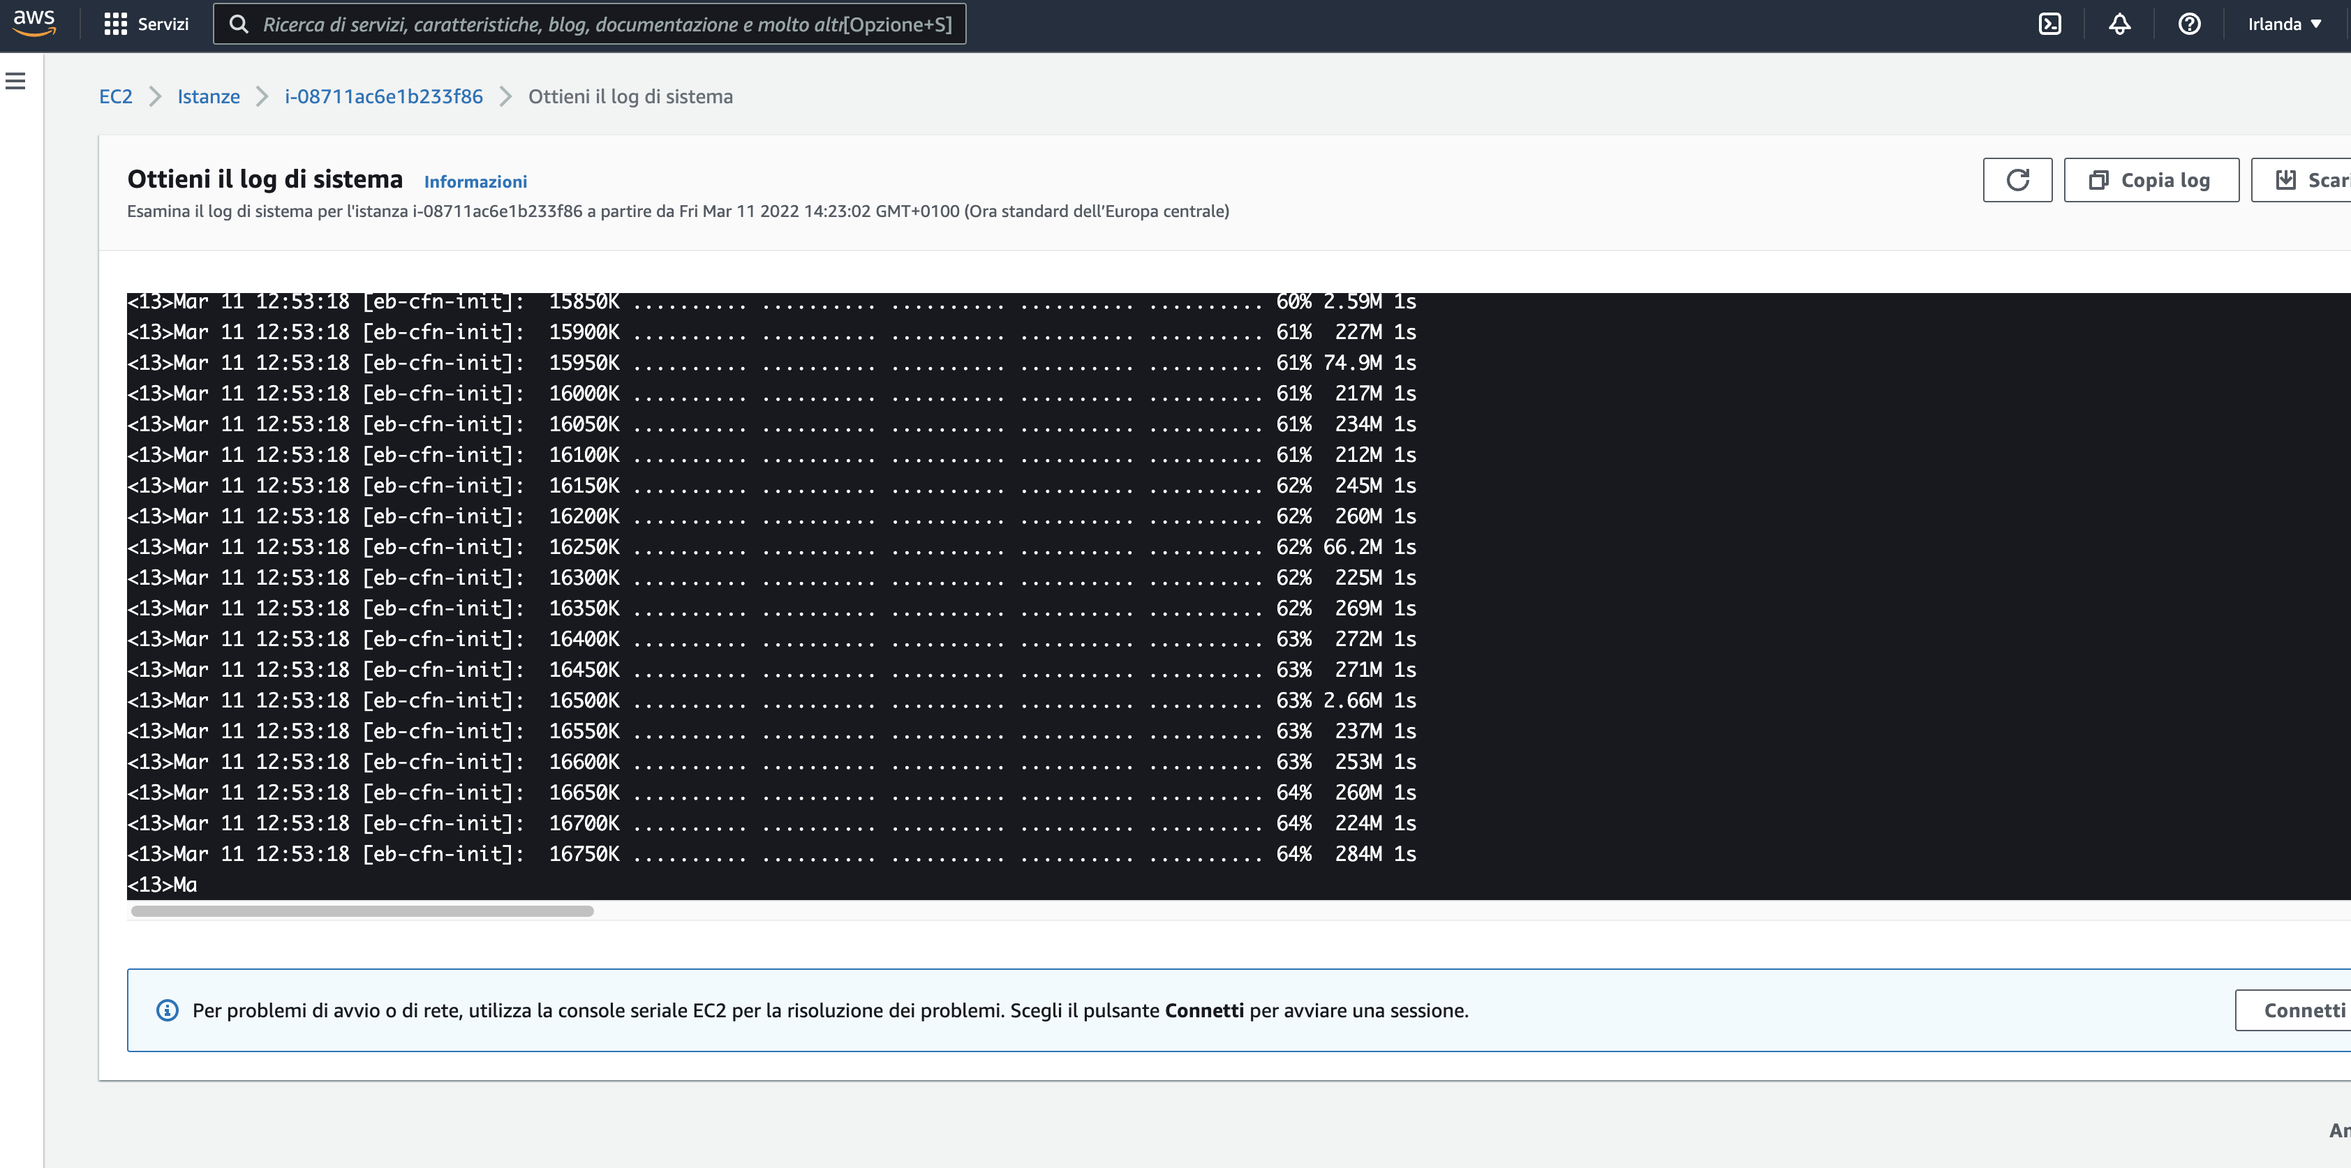Refresh the system log with the refresh icon

point(2018,179)
